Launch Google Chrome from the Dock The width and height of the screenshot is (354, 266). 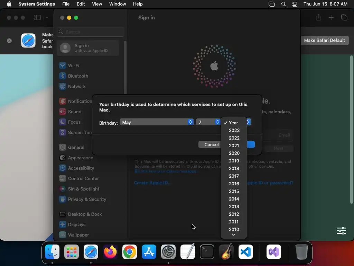130,252
